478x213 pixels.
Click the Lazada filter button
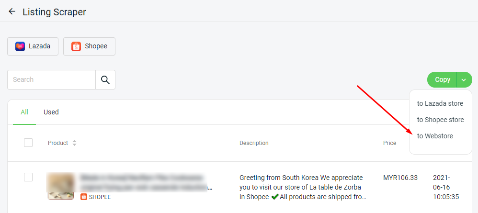pos(33,46)
